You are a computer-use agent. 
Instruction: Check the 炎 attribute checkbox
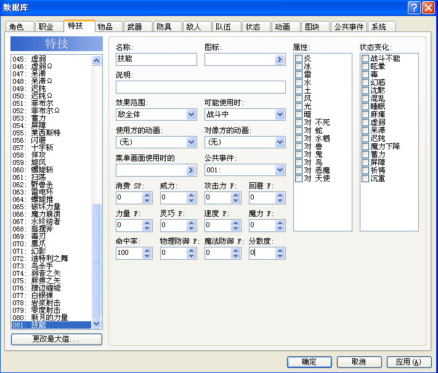[299, 58]
